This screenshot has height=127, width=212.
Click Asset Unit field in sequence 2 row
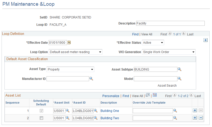59,118
